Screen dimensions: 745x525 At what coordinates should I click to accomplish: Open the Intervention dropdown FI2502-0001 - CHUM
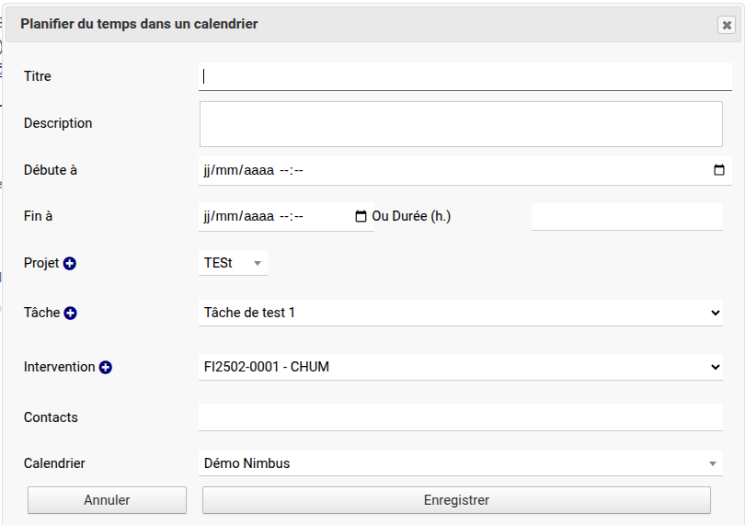click(460, 367)
